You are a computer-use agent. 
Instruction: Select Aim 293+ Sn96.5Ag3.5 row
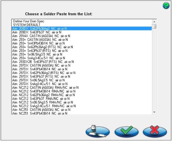click(82, 54)
